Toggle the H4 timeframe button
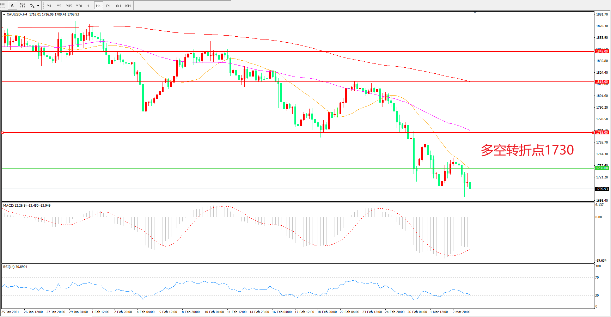 click(x=98, y=6)
